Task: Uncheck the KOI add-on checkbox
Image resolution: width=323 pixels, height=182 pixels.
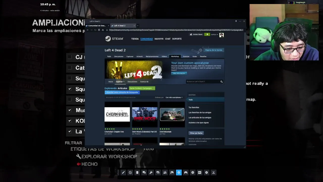Action: [70, 121]
